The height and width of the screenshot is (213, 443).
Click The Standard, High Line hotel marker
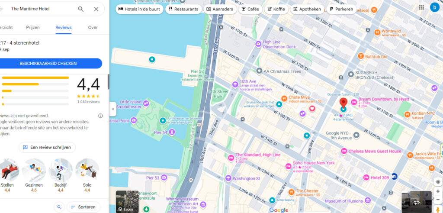click(x=231, y=157)
